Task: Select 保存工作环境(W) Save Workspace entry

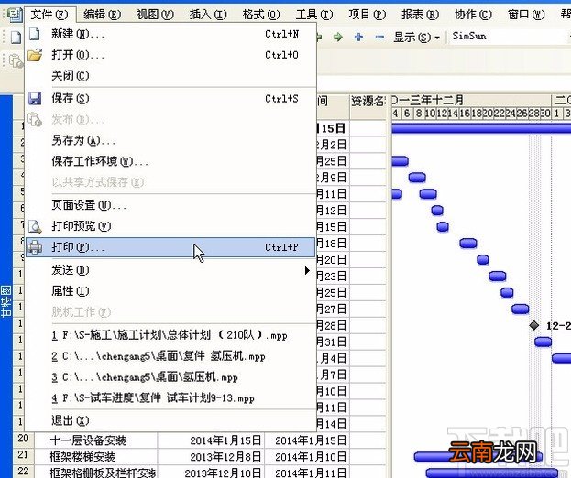Action: coord(170,161)
